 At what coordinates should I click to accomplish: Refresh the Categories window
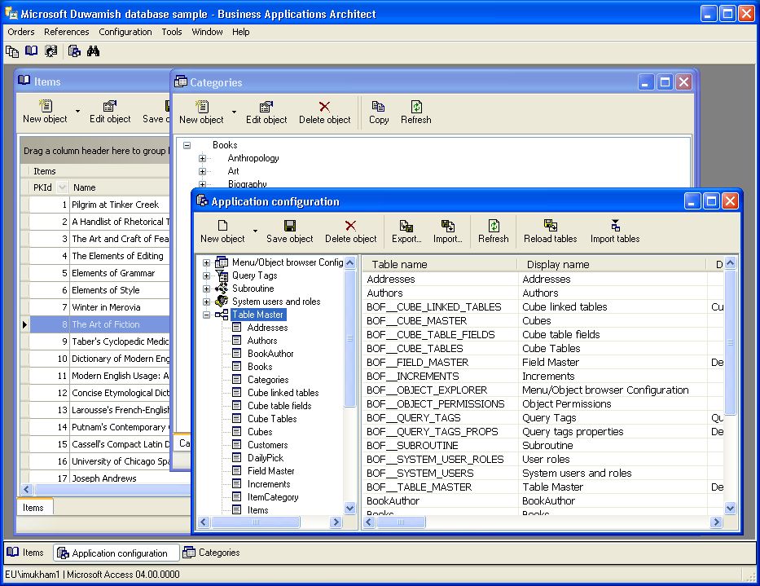(x=416, y=112)
